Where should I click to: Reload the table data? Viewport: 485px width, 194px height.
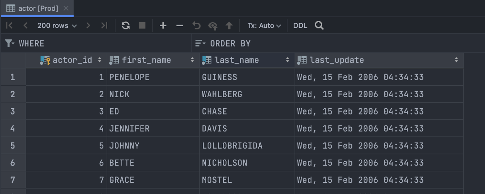pyautogui.click(x=125, y=26)
